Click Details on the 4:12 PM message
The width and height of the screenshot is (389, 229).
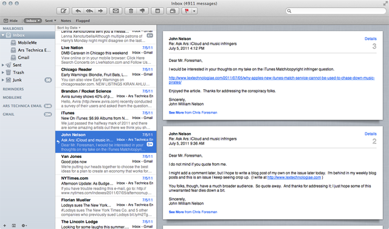pyautogui.click(x=370, y=39)
